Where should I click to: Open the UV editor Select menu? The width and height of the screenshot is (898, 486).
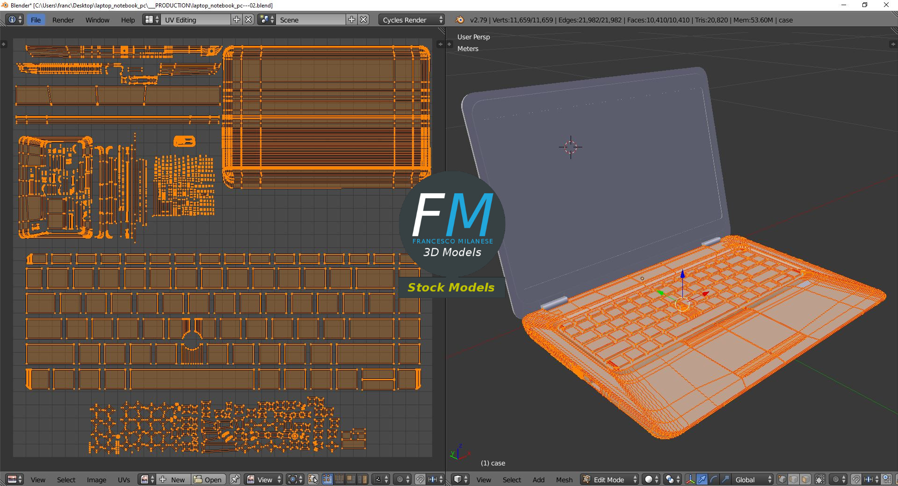click(x=66, y=479)
